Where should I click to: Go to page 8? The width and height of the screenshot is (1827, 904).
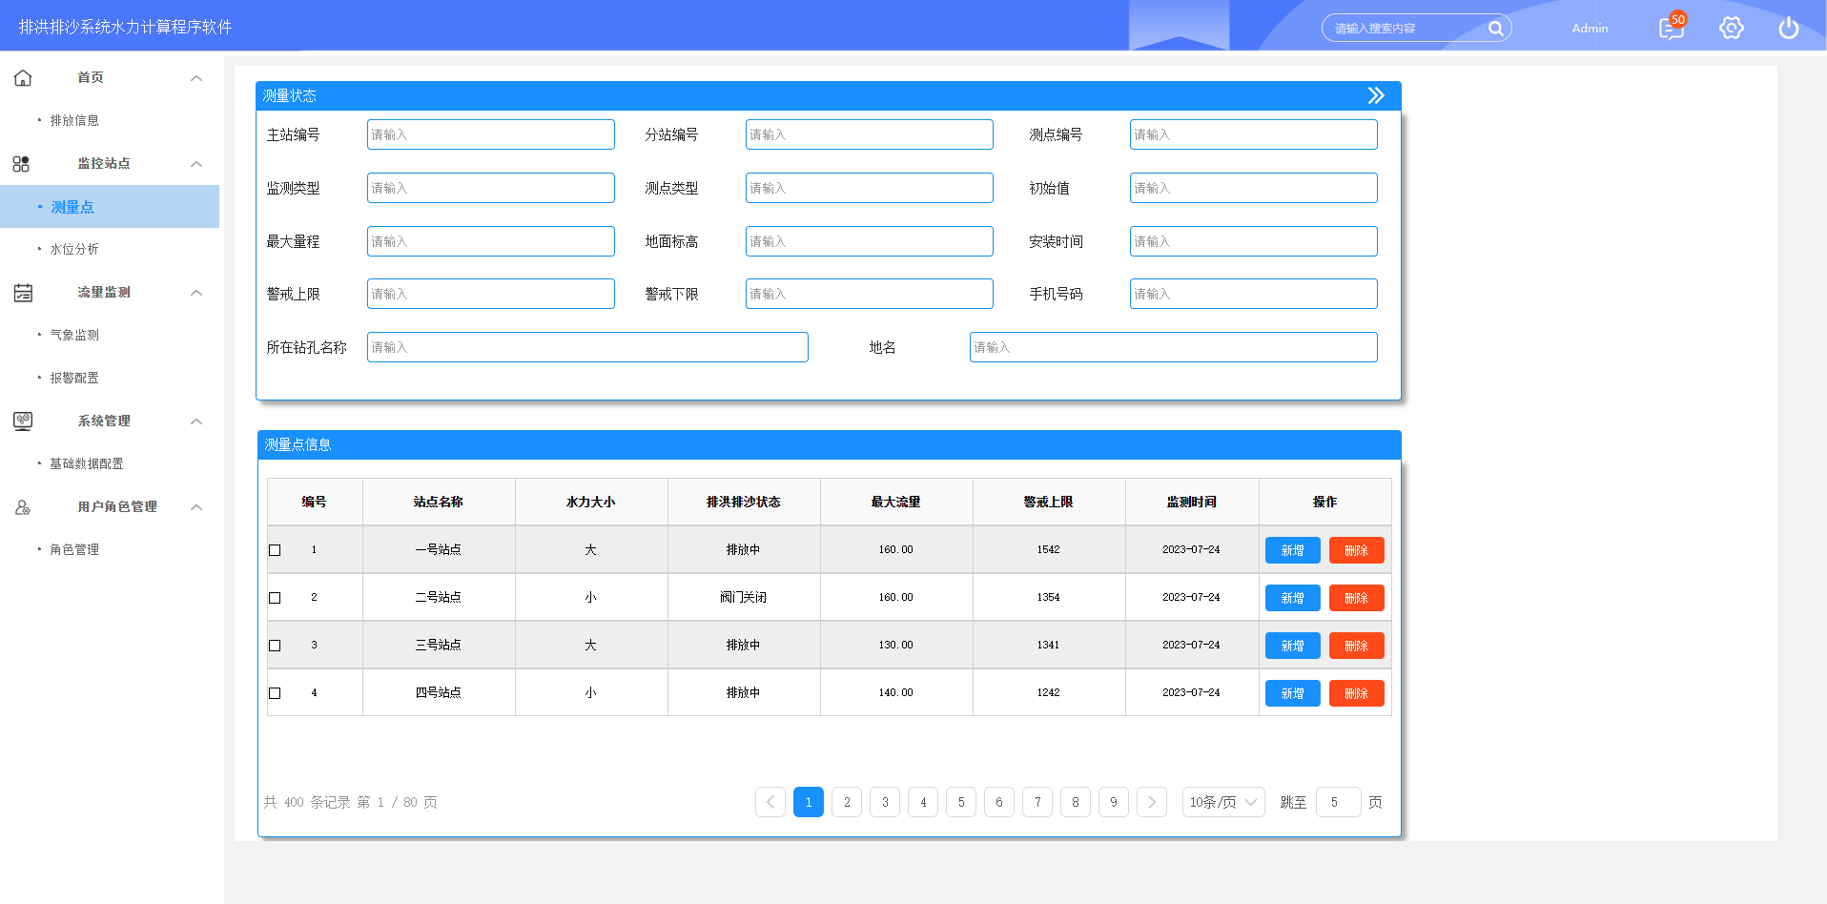coord(1076,802)
